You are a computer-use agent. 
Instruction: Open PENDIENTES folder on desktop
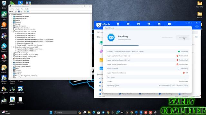pyautogui.click(x=200, y=4)
